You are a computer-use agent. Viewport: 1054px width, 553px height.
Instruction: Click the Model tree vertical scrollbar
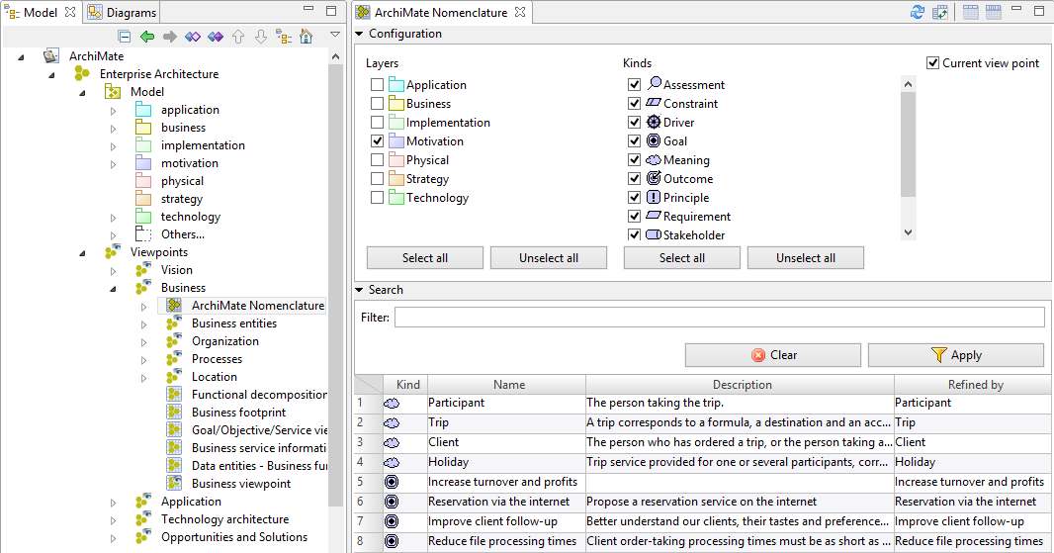[x=335, y=287]
